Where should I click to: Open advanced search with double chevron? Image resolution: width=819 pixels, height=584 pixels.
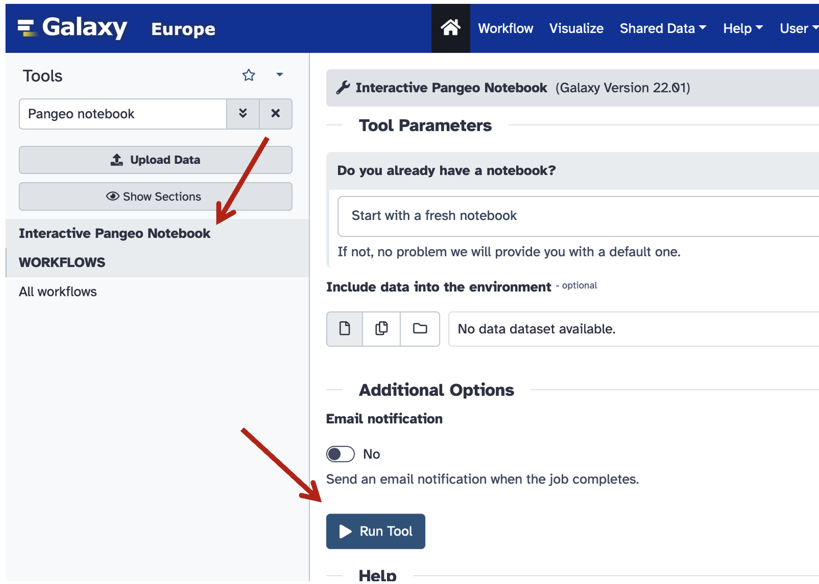point(243,114)
